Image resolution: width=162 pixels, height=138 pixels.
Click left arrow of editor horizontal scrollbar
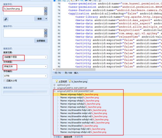[54, 70]
